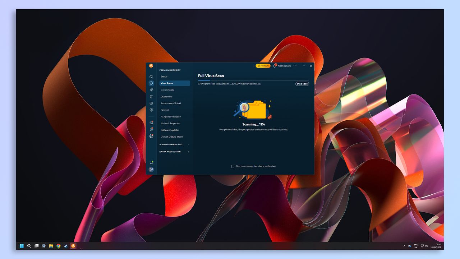Open the Notifications bell

click(275, 66)
